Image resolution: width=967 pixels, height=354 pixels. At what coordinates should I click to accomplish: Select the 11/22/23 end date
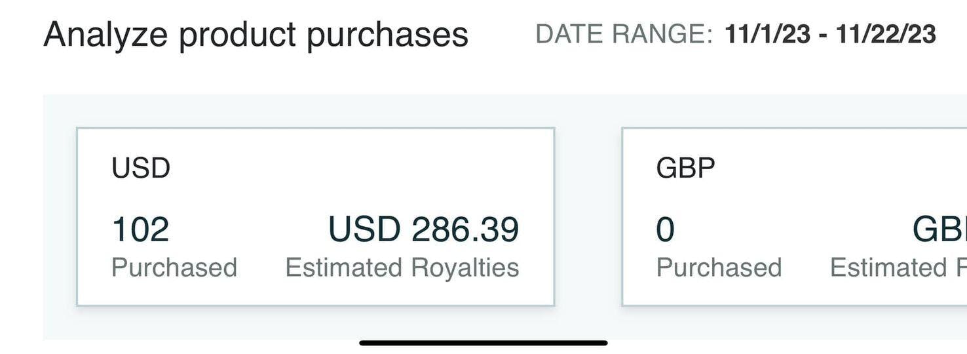tap(886, 34)
